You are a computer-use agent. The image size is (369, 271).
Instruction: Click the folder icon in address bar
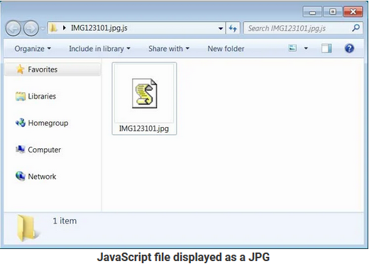click(53, 28)
